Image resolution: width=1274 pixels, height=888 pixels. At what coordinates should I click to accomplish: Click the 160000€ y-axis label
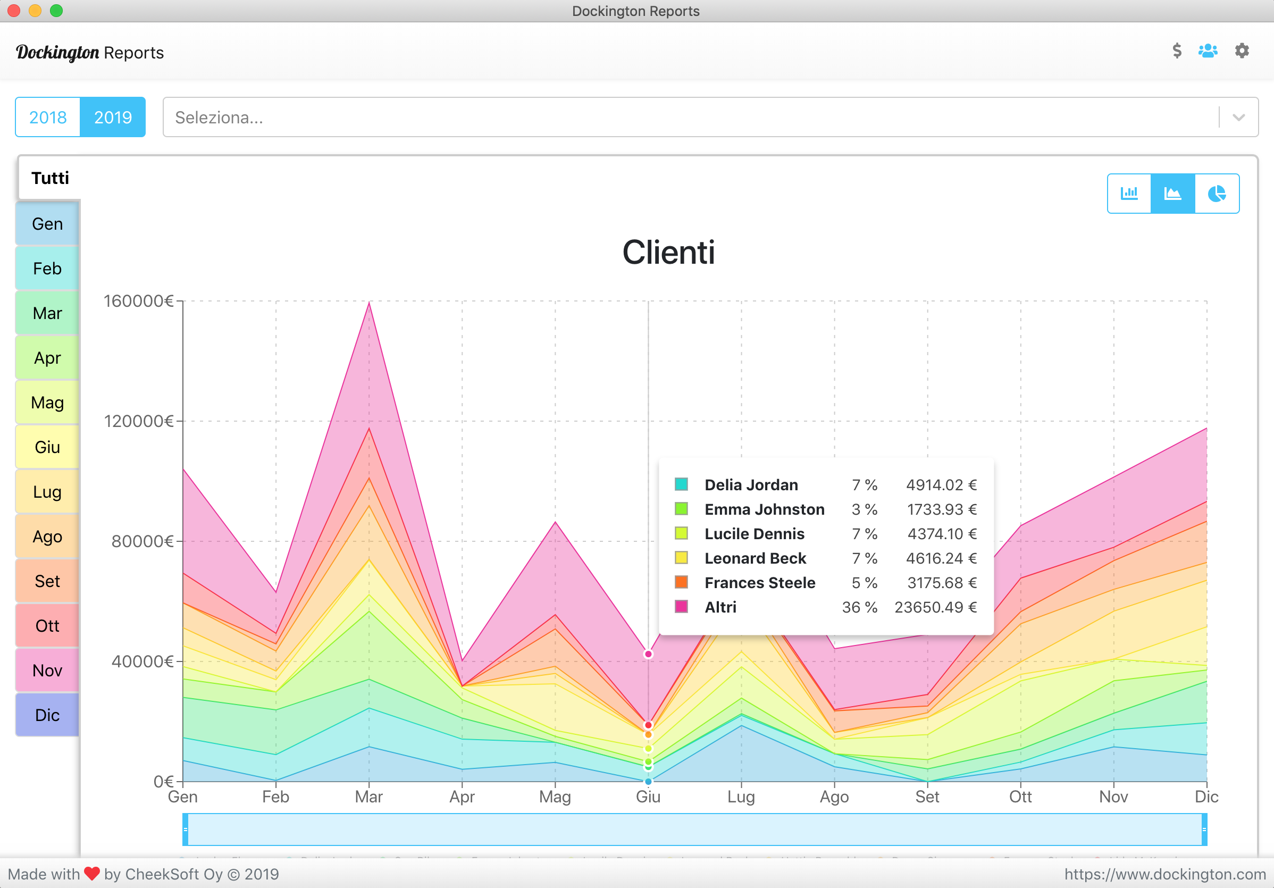pos(139,301)
